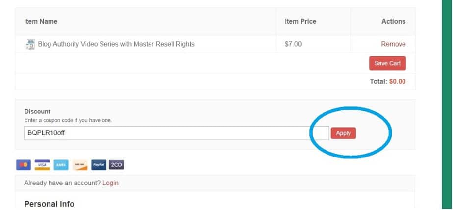
Task: Click the Actions column header
Action: tap(394, 21)
